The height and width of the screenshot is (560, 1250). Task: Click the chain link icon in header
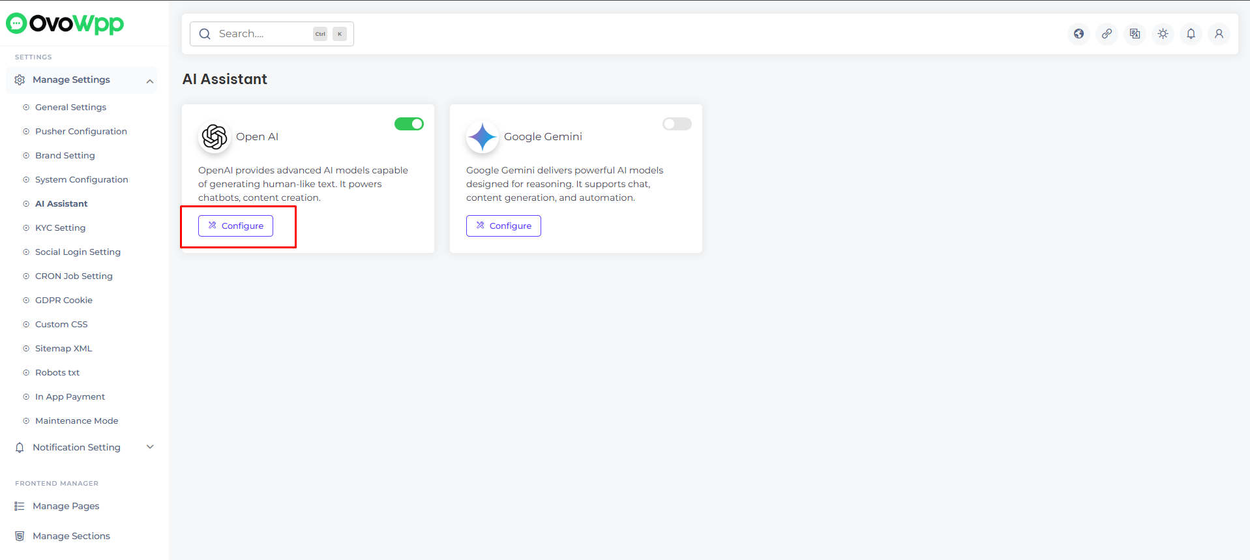click(x=1107, y=34)
